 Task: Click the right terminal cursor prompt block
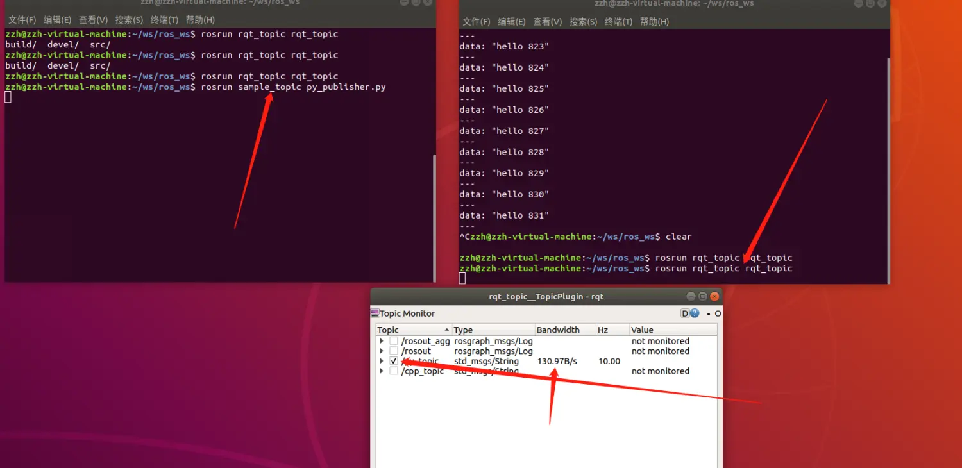[462, 278]
